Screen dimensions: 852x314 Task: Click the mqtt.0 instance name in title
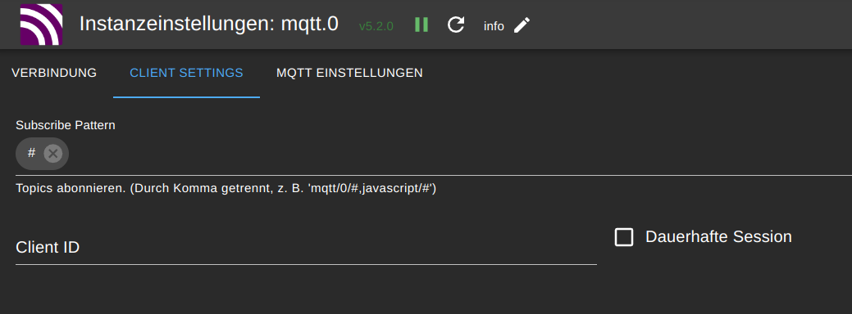[x=309, y=25]
